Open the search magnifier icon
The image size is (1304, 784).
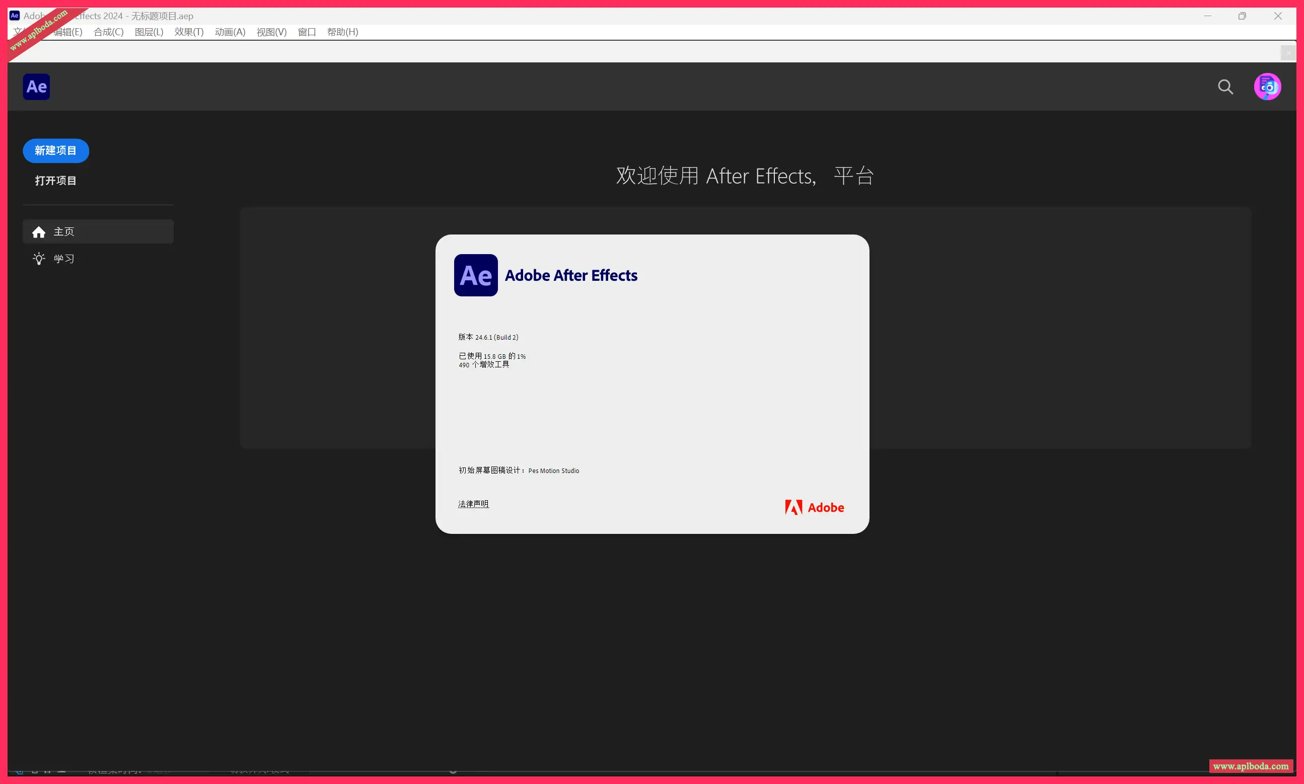tap(1225, 87)
